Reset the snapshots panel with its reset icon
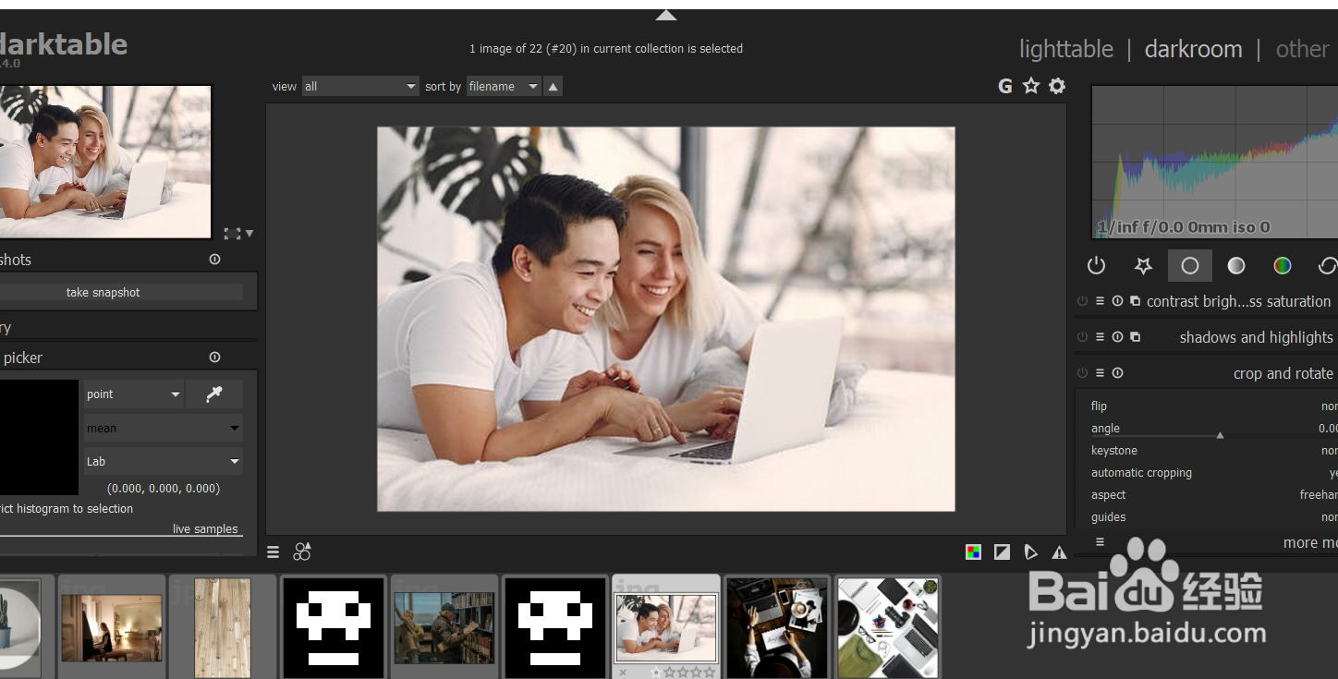This screenshot has height=679, width=1338. (215, 260)
